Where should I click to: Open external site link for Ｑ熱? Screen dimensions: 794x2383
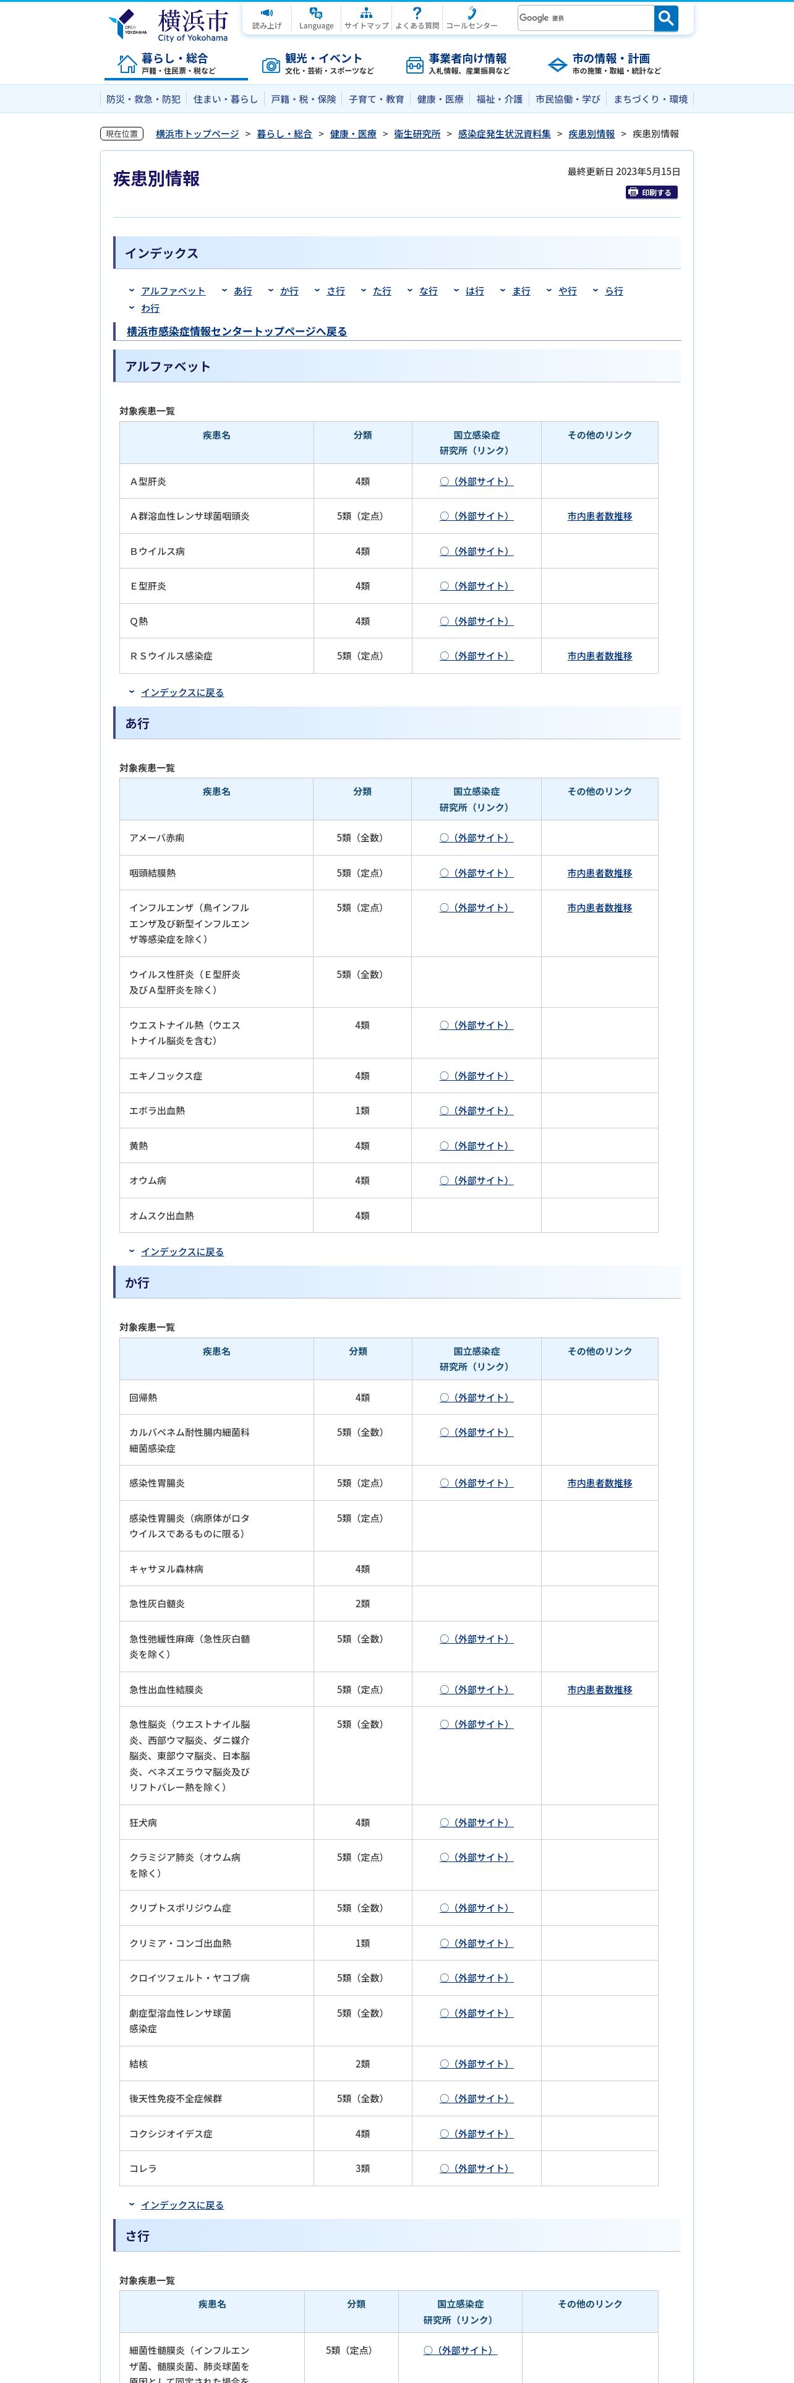pos(476,622)
